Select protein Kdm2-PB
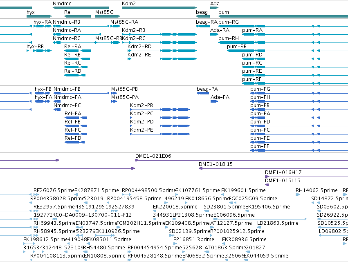 141,105
